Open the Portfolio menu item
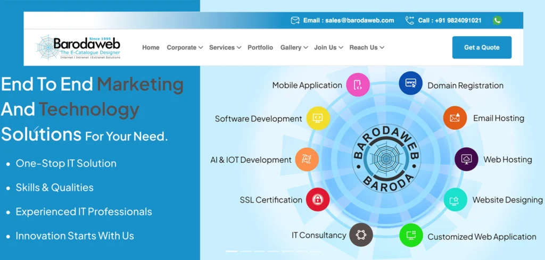Screen dimensions: 545x260 pyautogui.click(x=260, y=47)
